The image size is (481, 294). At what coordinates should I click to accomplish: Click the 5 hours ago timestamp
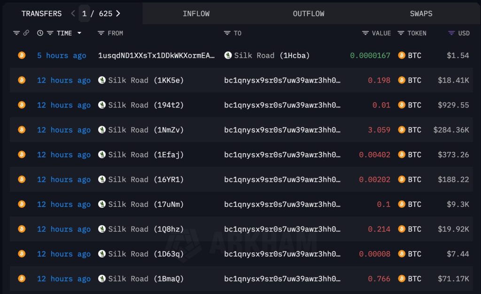coord(62,55)
